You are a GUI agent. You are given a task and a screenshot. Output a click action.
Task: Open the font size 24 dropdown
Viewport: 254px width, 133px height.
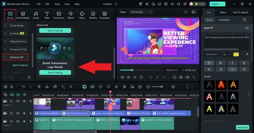(226, 54)
